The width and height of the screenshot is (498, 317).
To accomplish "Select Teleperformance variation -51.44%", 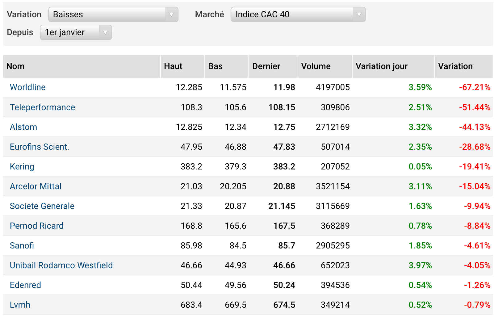I will pos(475,107).
